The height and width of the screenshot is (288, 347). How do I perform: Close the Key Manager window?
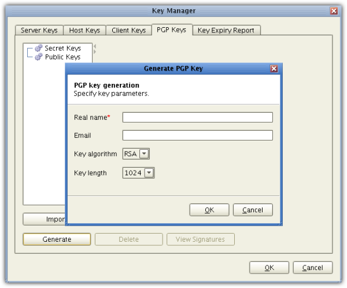pyautogui.click(x=334, y=11)
